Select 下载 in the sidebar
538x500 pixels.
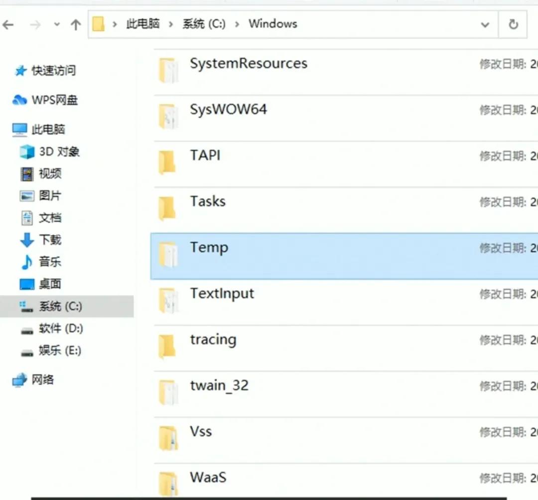(x=48, y=239)
